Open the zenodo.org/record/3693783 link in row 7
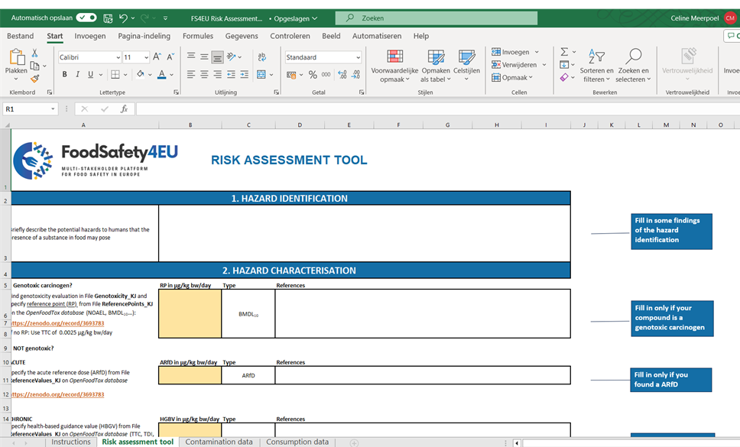Viewport: 740px width, 447px height. coord(58,323)
